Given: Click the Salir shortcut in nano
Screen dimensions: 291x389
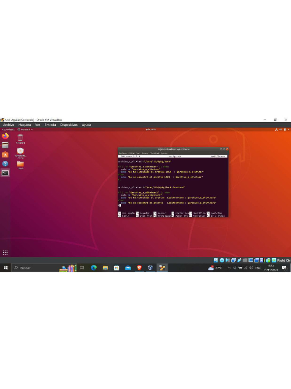Looking at the screenshot, I should (124, 216).
